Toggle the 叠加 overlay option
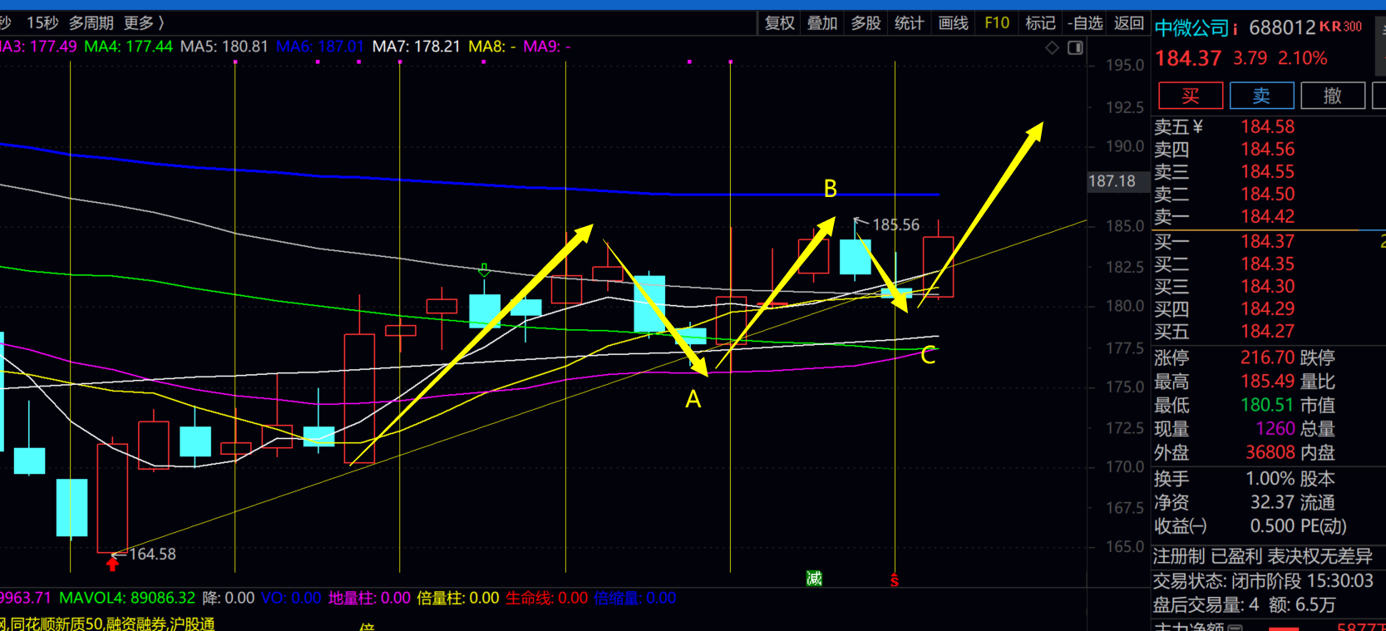 [822, 22]
